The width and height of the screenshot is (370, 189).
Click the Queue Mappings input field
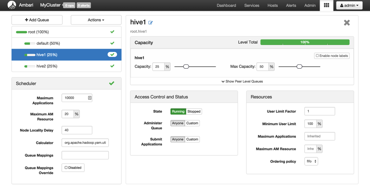tap(85, 155)
